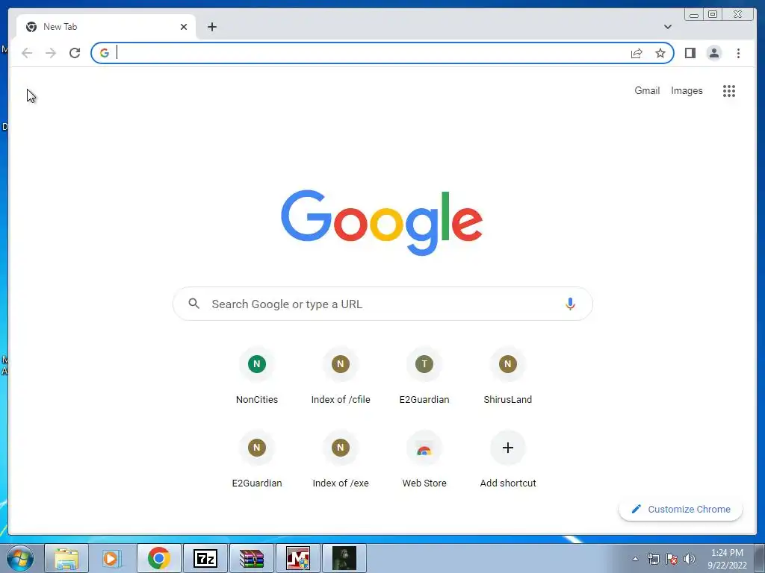Click the network tray icon
Image resolution: width=765 pixels, height=573 pixels.
[x=653, y=559]
